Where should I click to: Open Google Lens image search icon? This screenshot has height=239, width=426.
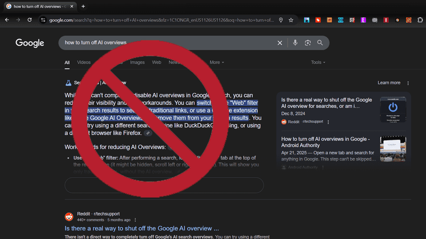pos(308,43)
